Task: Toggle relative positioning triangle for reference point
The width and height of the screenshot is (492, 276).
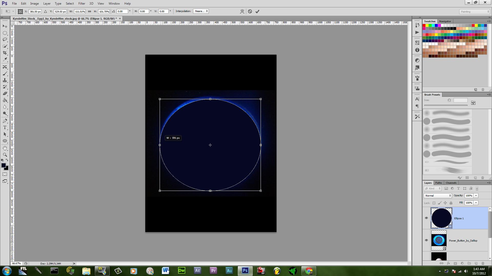Action: tap(45, 11)
